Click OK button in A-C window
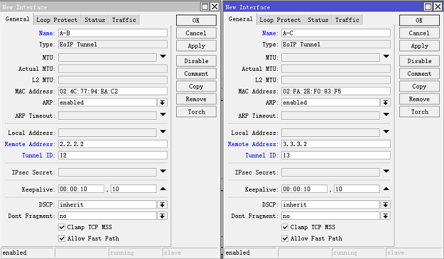Viewport: 444px width, 259px height. tap(419, 20)
